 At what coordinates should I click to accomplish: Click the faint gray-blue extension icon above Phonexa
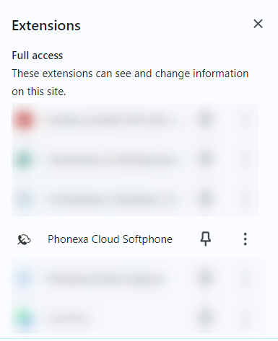[x=24, y=200]
